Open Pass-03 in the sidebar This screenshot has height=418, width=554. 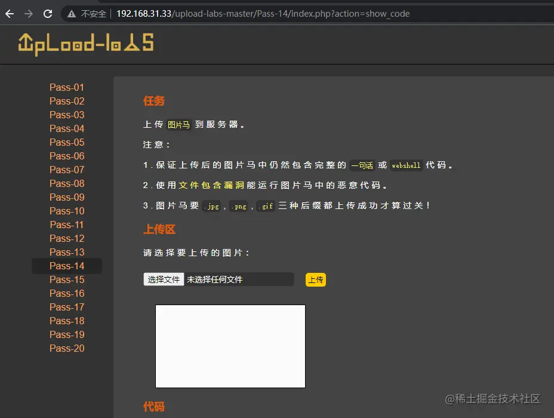coord(67,115)
